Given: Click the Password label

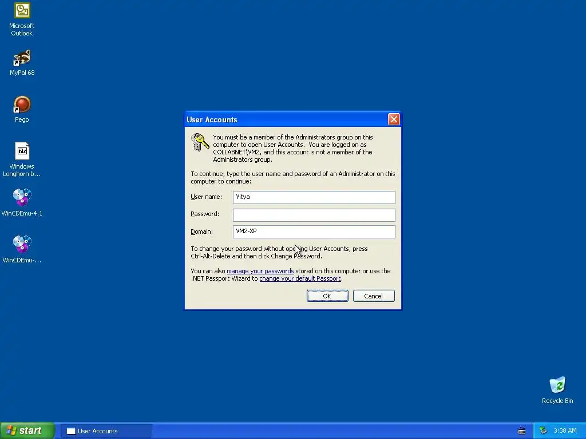Looking at the screenshot, I should pos(205,214).
